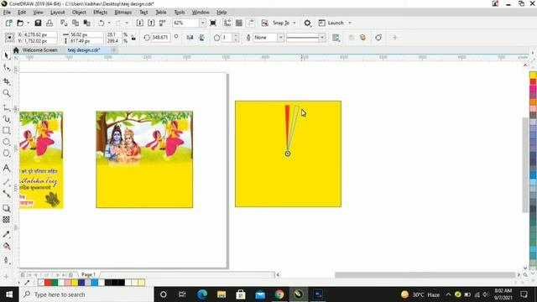Open the Window menu

tap(201, 12)
